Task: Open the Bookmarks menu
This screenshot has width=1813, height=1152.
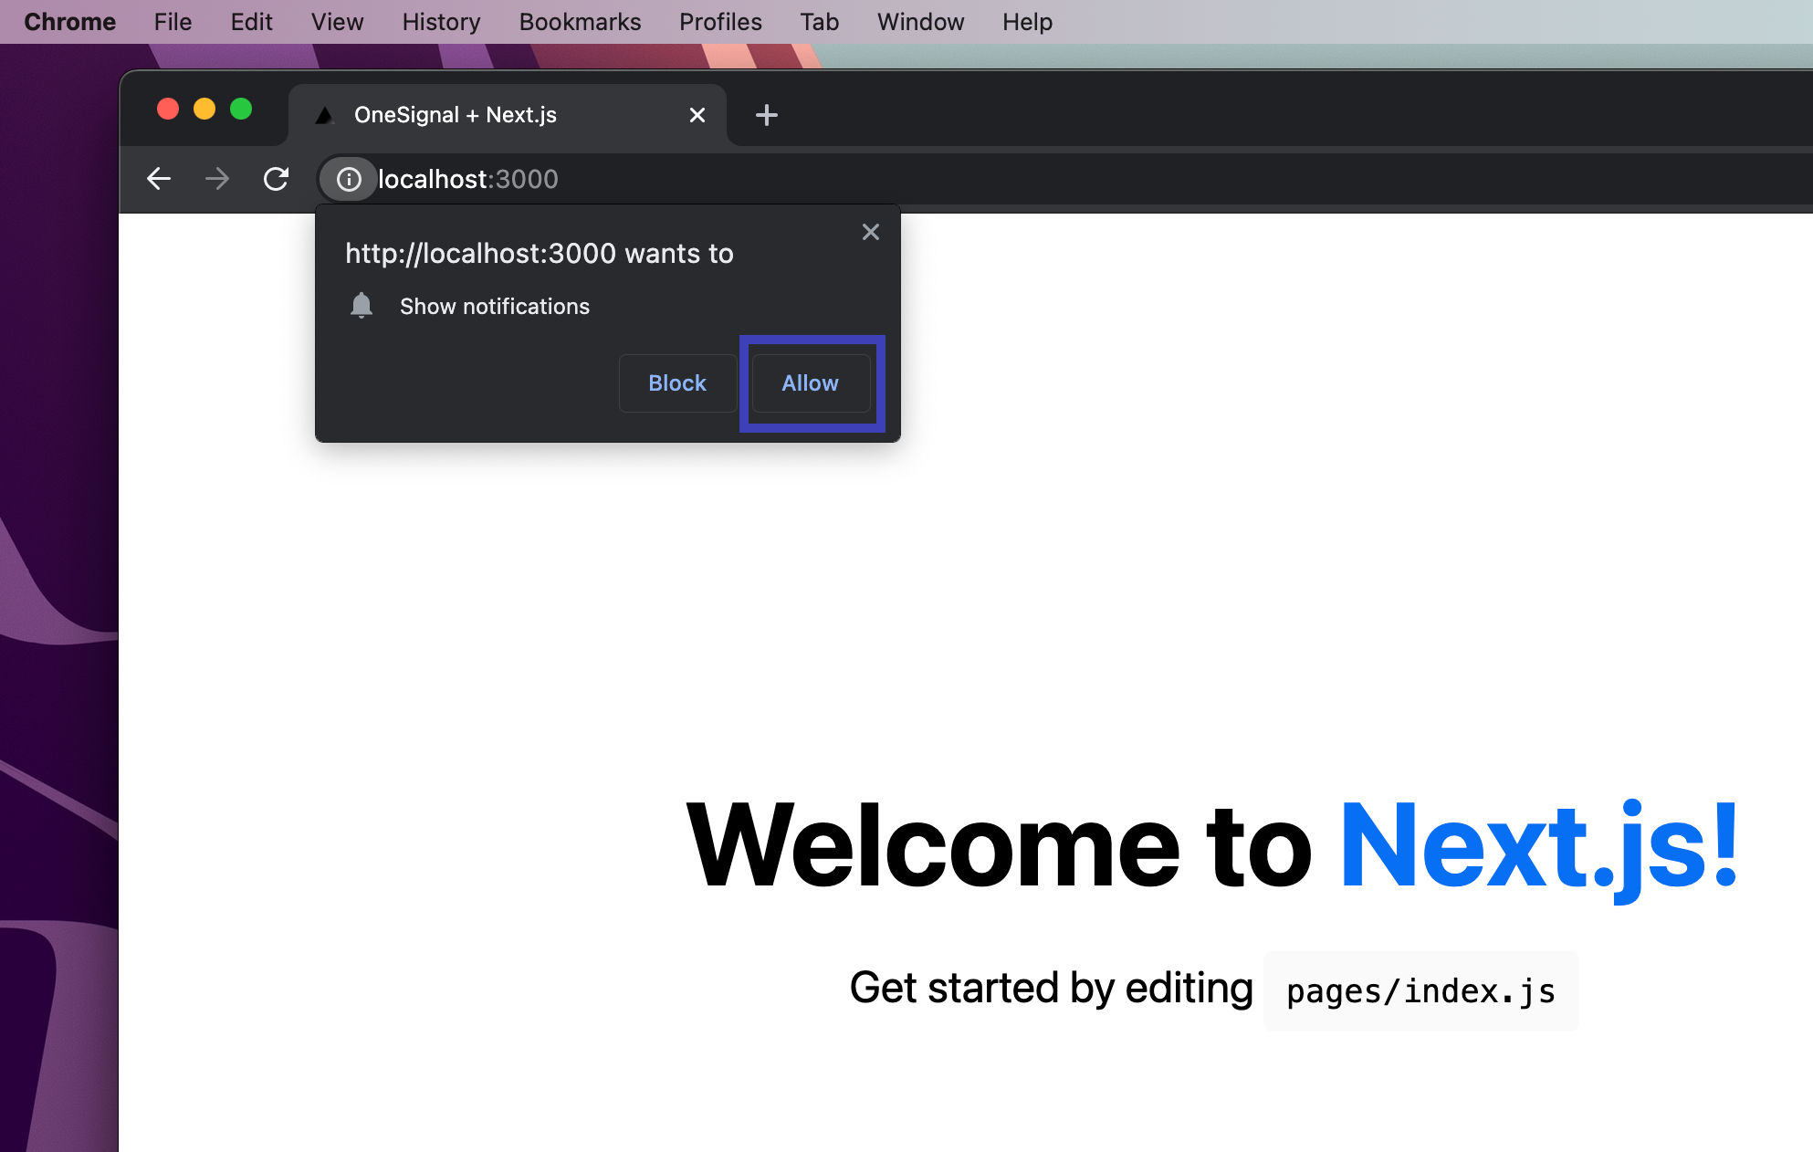Action: [x=580, y=22]
